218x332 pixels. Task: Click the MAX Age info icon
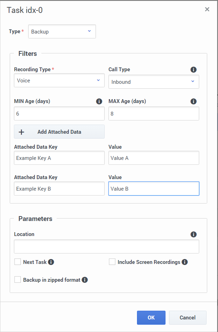click(x=194, y=102)
